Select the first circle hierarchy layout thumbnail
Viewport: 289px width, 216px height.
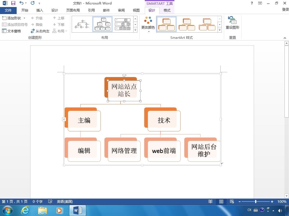click(82, 24)
